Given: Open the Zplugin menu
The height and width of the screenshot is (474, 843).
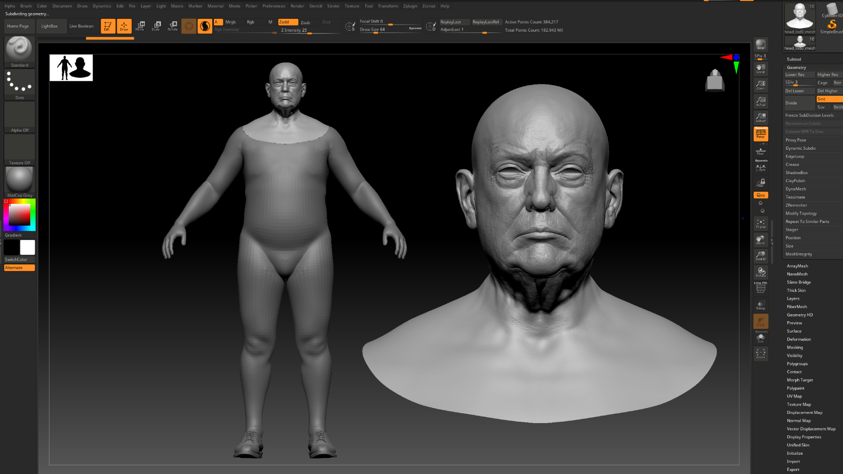Looking at the screenshot, I should coord(410,6).
